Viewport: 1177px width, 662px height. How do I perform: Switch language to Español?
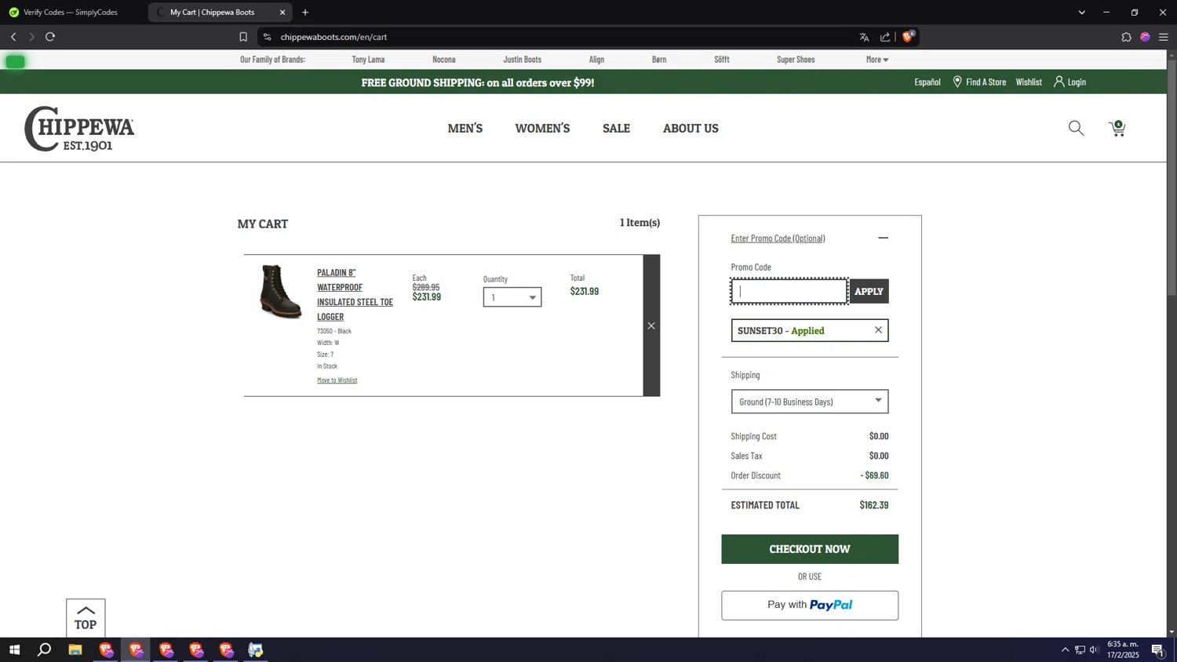[x=927, y=82]
